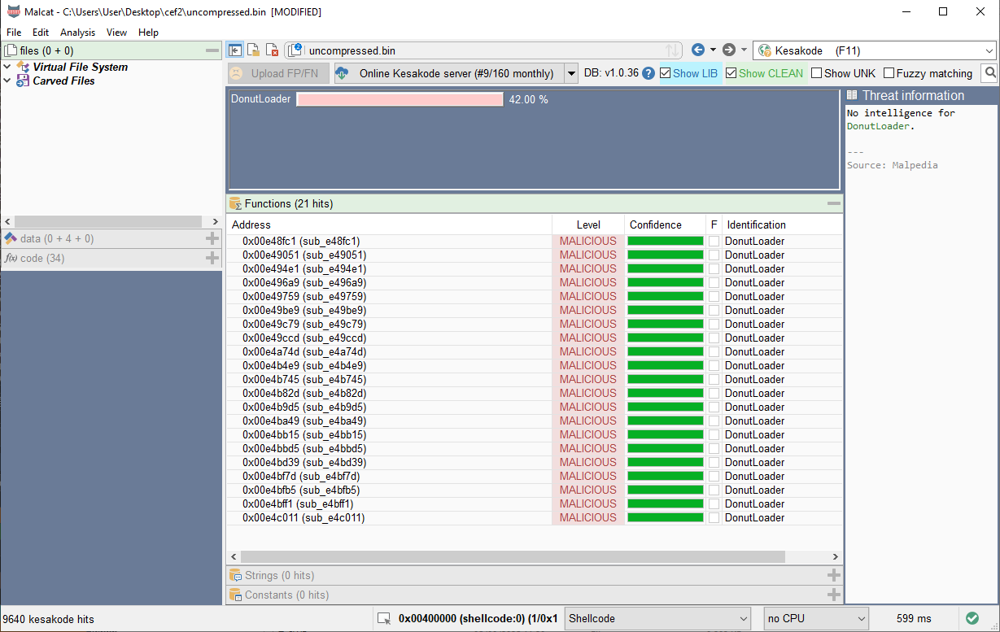Collapse the files panel with minus button
The height and width of the screenshot is (632, 1000).
coord(212,50)
